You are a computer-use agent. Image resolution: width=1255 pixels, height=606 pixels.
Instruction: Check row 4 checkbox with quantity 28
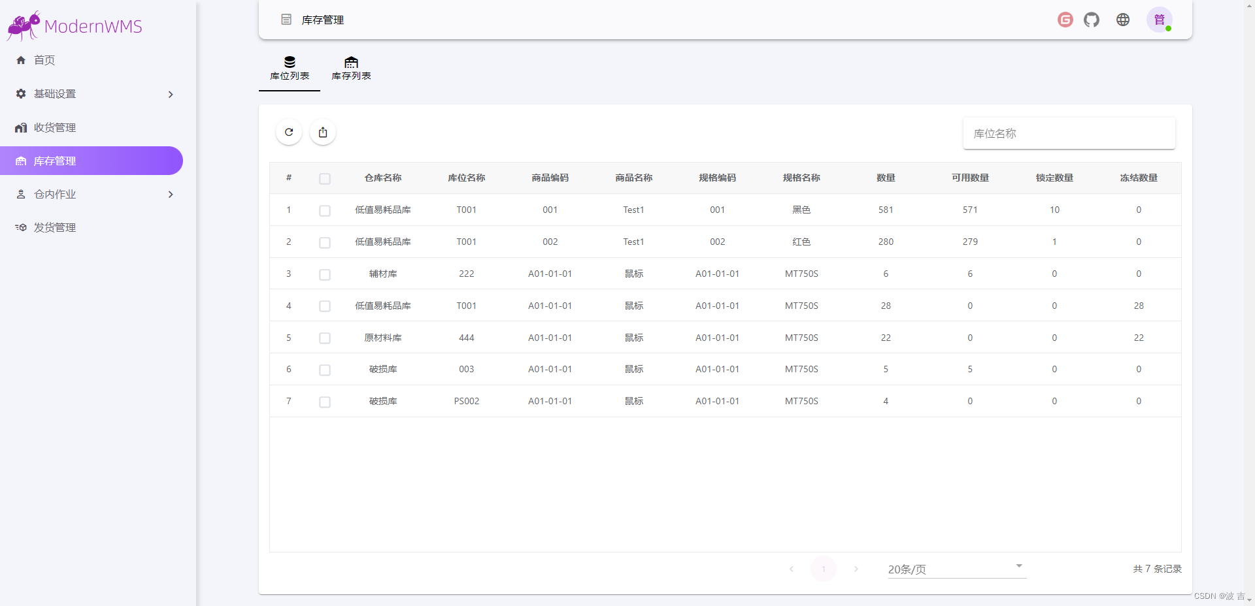click(325, 306)
